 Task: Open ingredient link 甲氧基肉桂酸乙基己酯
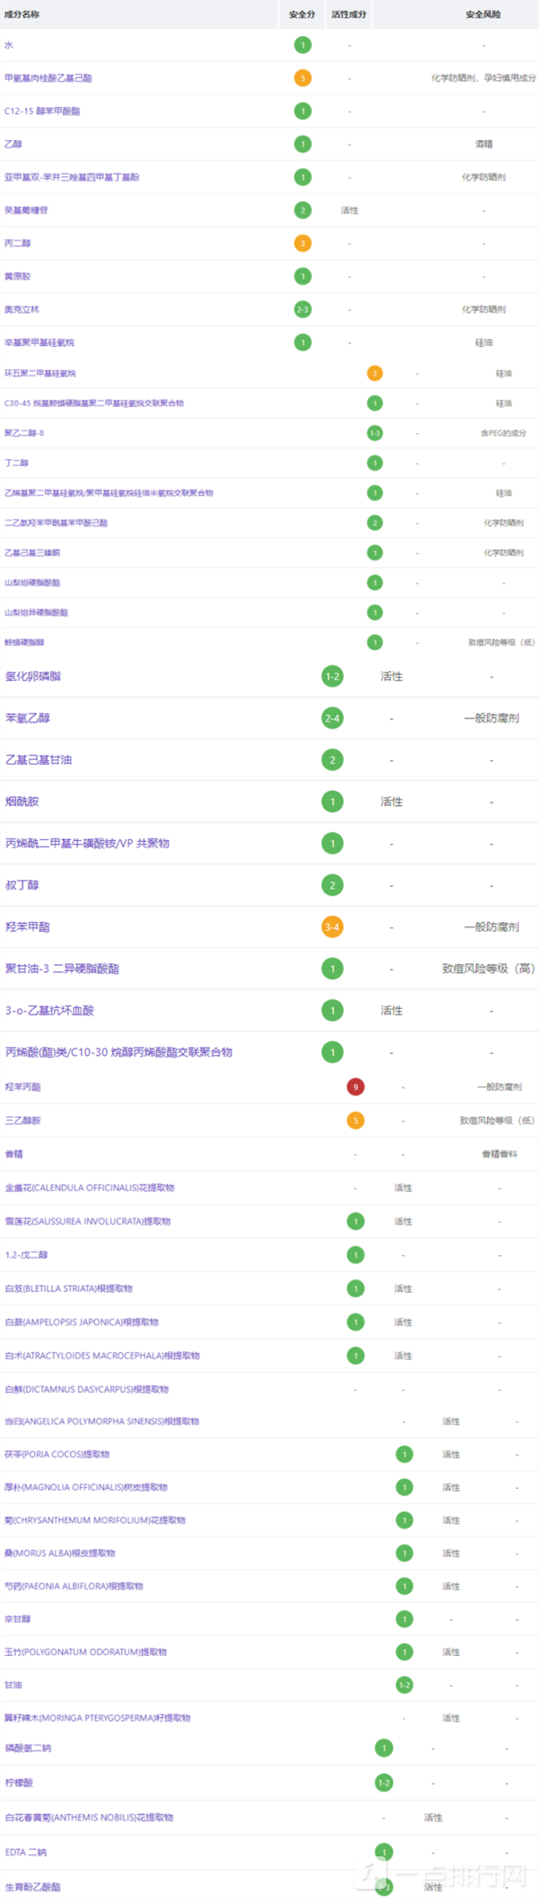coord(48,78)
